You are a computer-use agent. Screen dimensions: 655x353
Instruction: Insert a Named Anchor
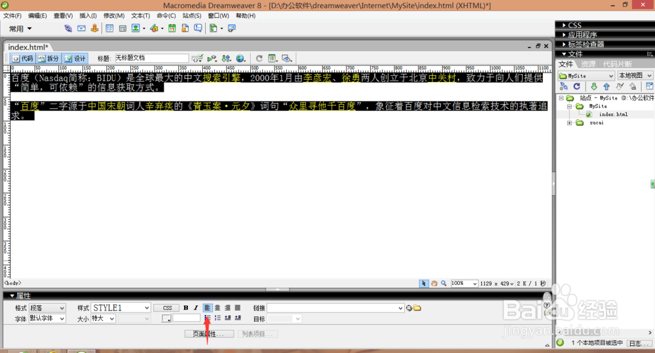[x=95, y=28]
